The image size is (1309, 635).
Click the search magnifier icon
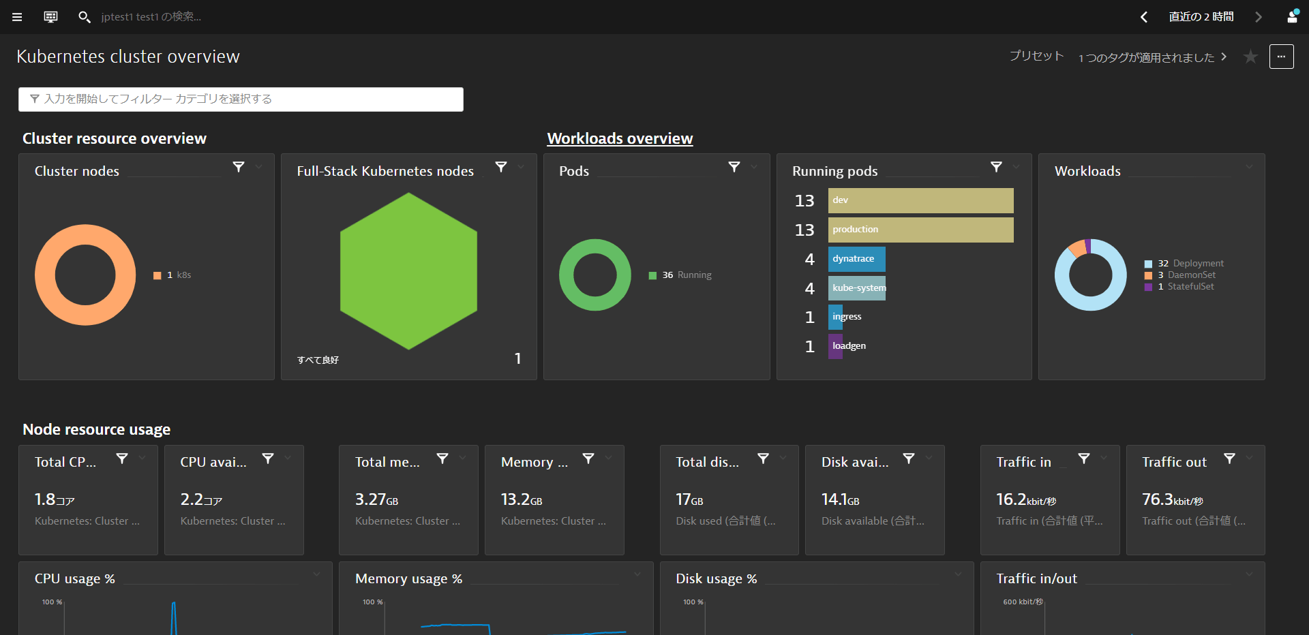tap(85, 17)
